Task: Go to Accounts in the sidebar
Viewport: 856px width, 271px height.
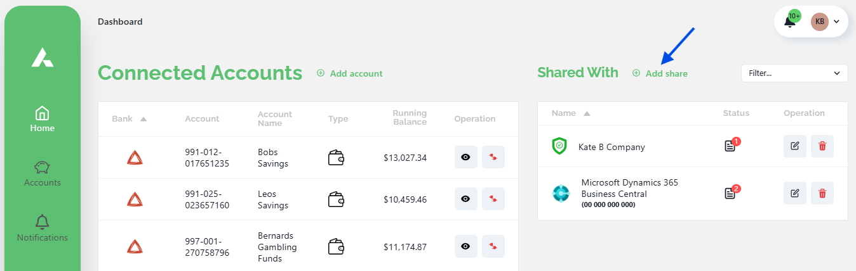Action: [x=43, y=173]
